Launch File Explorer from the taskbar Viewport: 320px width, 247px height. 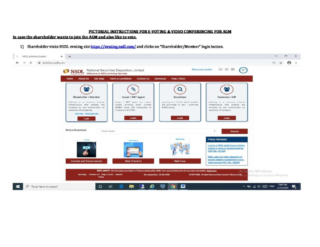pos(132,186)
